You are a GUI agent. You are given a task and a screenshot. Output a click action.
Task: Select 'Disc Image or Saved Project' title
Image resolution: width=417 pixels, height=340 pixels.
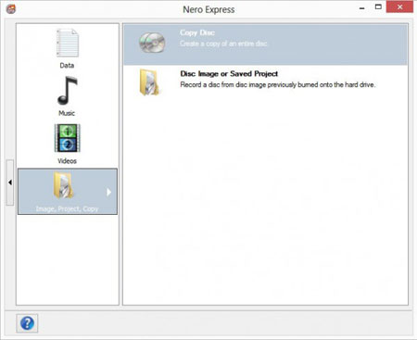click(229, 74)
